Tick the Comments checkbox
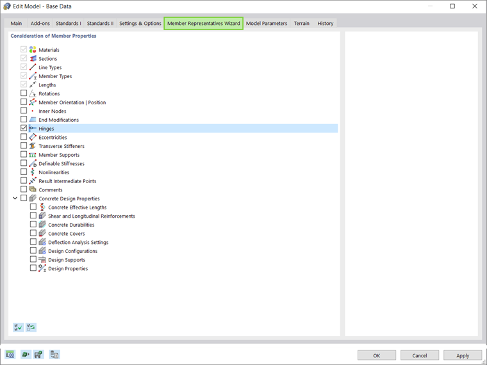487x365 pixels. (x=24, y=189)
